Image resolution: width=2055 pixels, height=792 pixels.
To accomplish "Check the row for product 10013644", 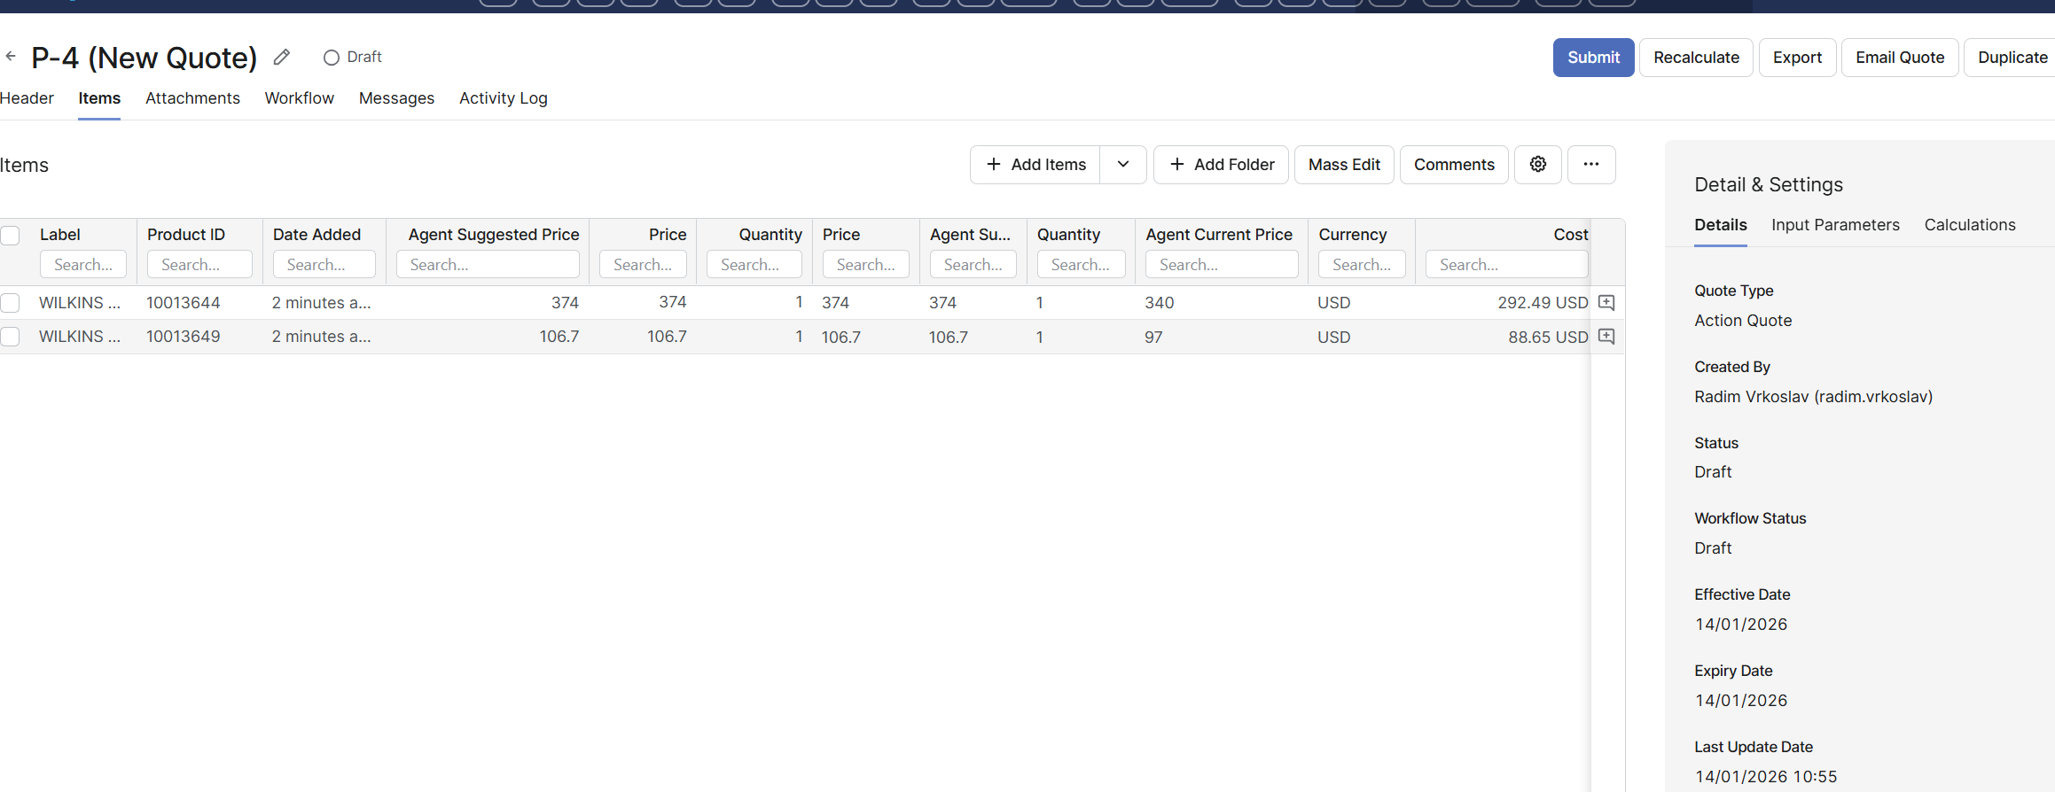I will (11, 303).
